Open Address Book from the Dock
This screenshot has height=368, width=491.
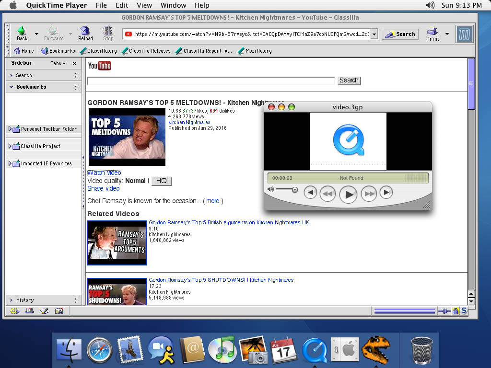tap(192, 350)
